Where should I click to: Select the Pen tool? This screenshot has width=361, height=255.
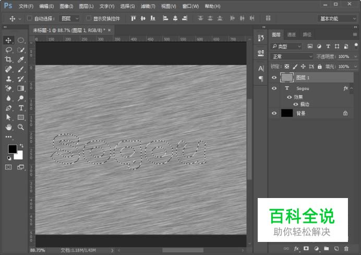[x=8, y=108]
